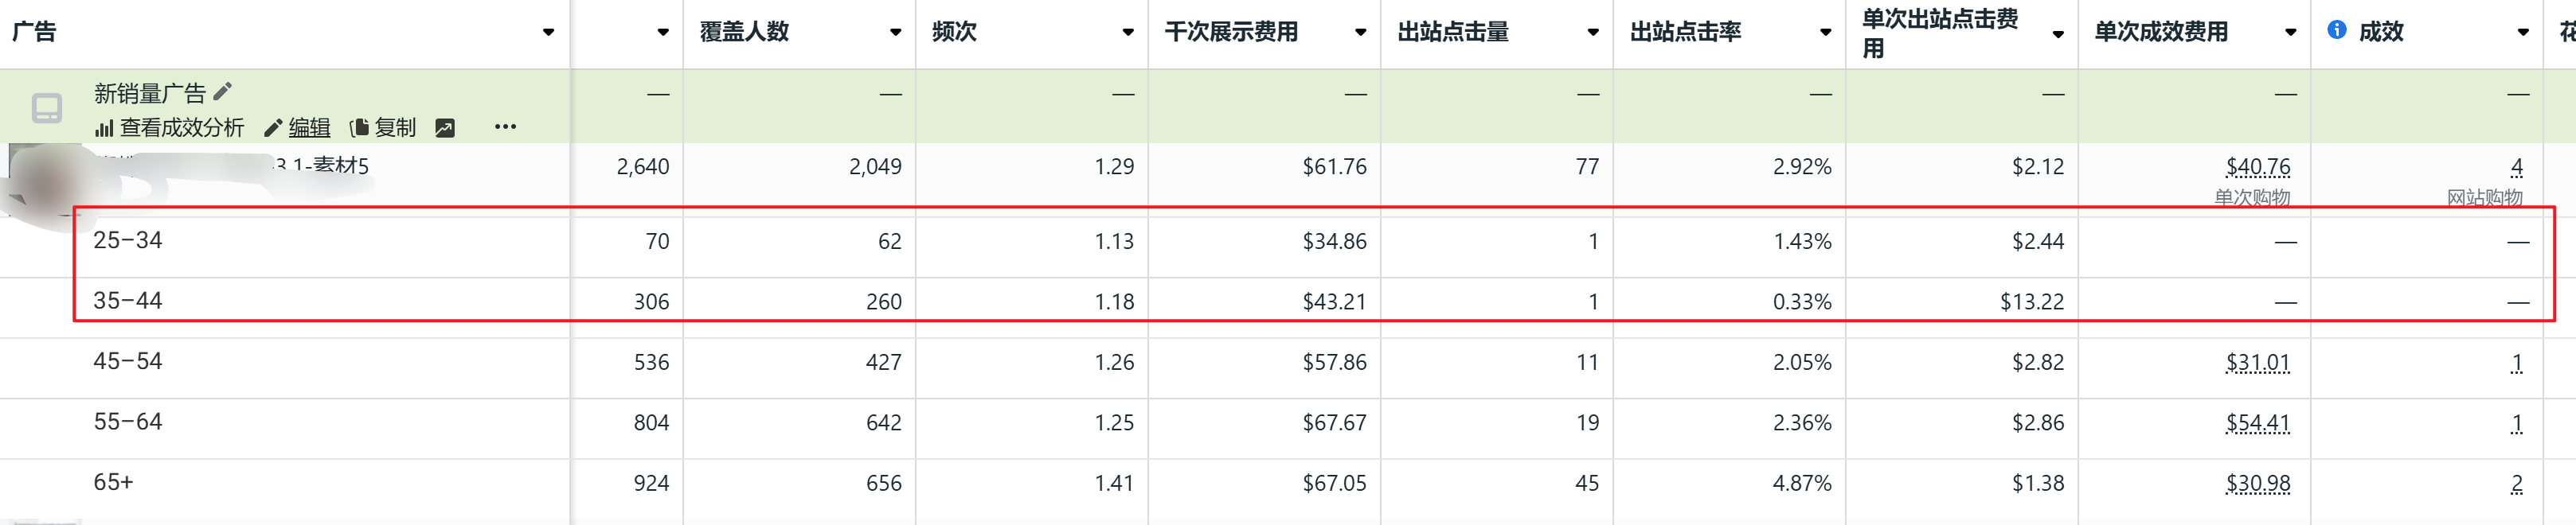Image resolution: width=2576 pixels, height=525 pixels.
Task: Click the 频次 column header
Action: (954, 32)
